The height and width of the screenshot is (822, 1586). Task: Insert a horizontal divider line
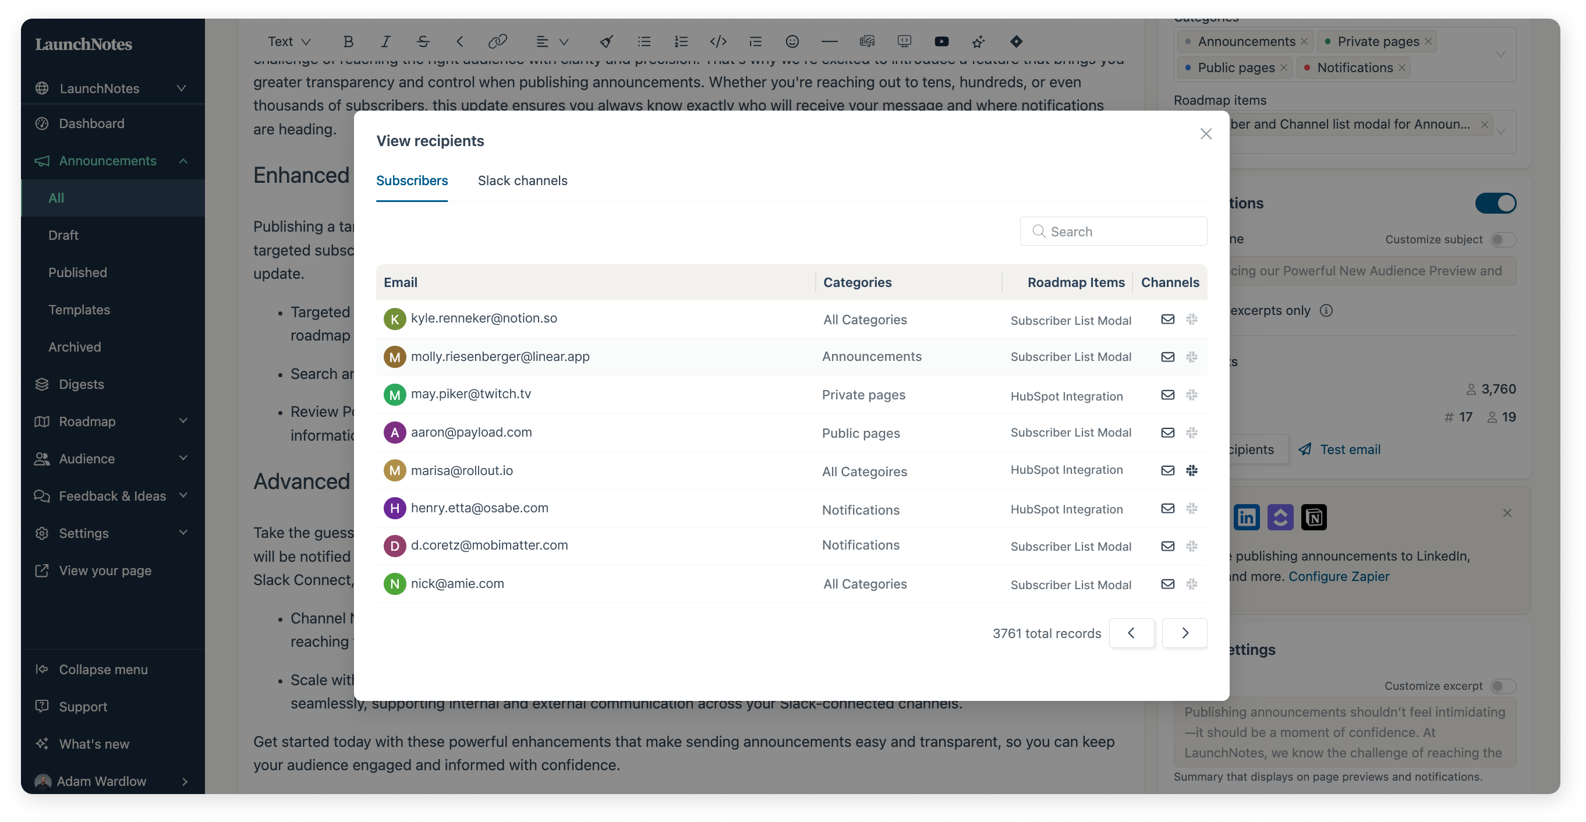click(x=829, y=41)
